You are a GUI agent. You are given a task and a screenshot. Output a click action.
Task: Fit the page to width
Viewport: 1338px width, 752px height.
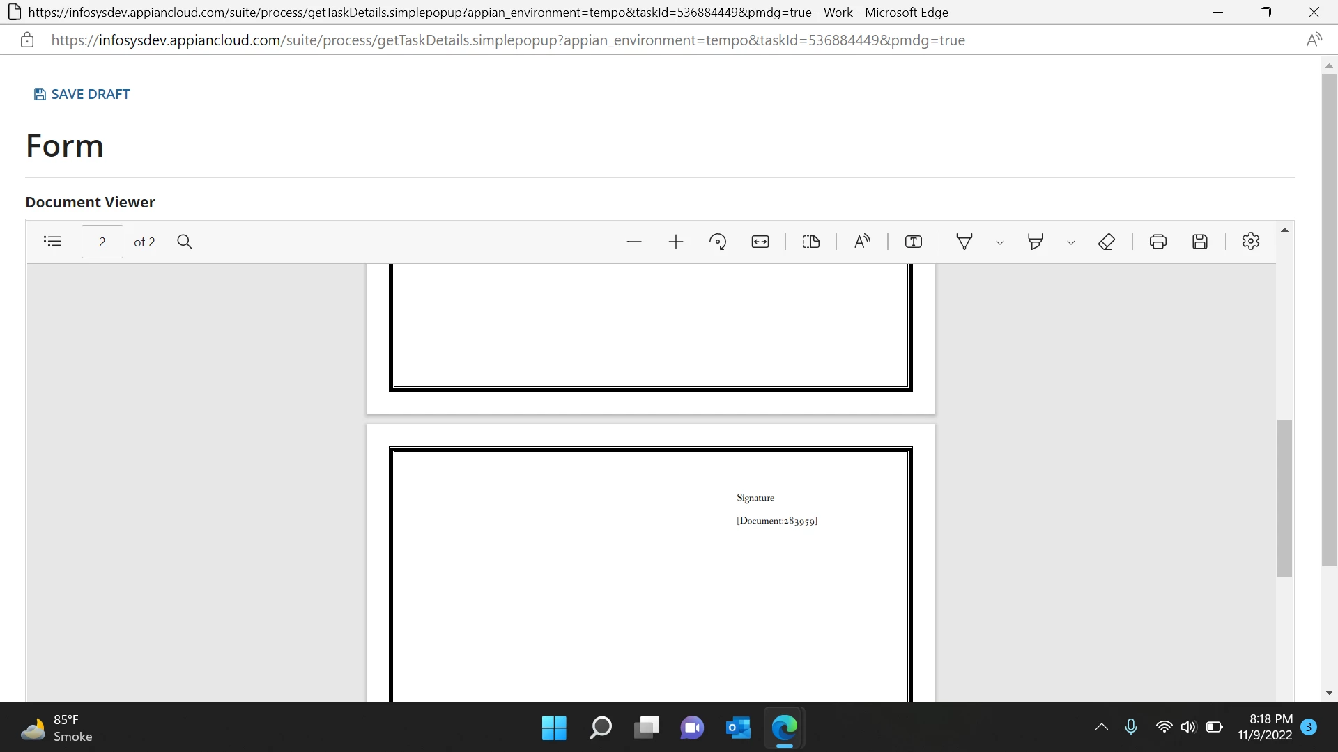tap(760, 242)
